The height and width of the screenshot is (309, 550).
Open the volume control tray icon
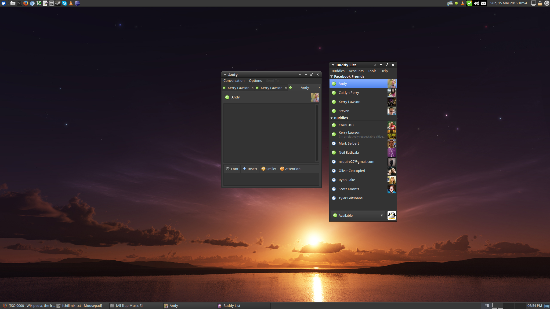[x=476, y=3]
